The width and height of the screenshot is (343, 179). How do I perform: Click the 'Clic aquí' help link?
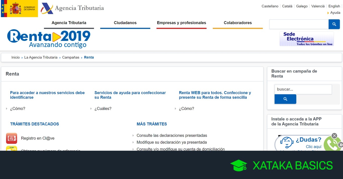pos(314,147)
